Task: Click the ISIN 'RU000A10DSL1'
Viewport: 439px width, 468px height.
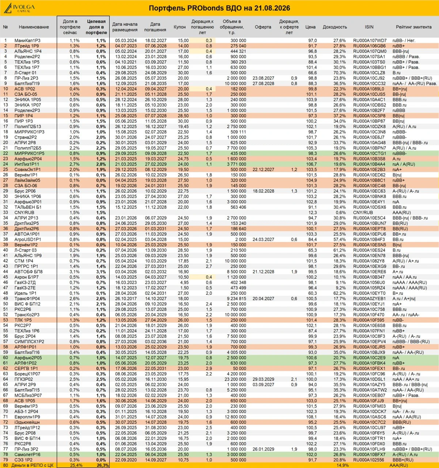Action: pyautogui.click(x=369, y=379)
